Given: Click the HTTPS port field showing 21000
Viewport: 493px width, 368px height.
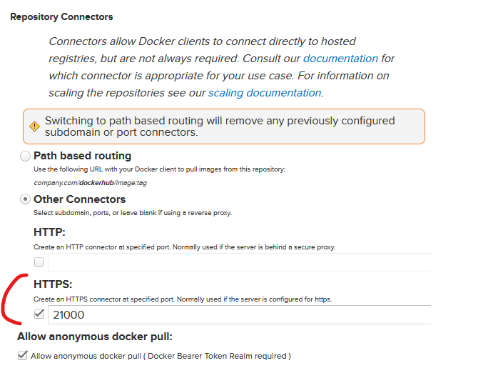Looking at the screenshot, I should [239, 314].
